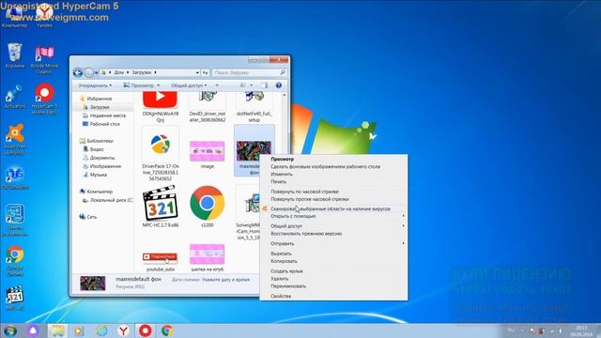Choose 'Просмотр' in the context menu
Image resolution: width=601 pixels, height=338 pixels.
tap(282, 159)
